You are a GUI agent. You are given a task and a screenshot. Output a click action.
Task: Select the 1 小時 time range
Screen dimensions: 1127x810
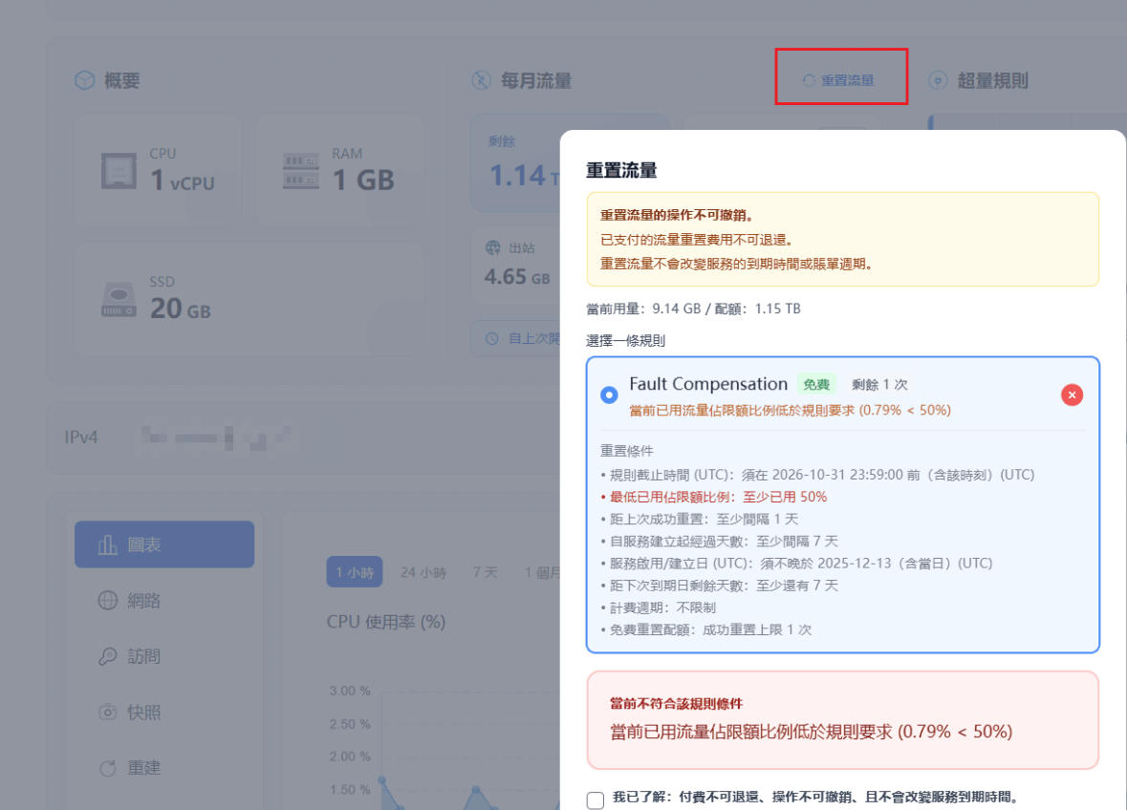click(354, 573)
